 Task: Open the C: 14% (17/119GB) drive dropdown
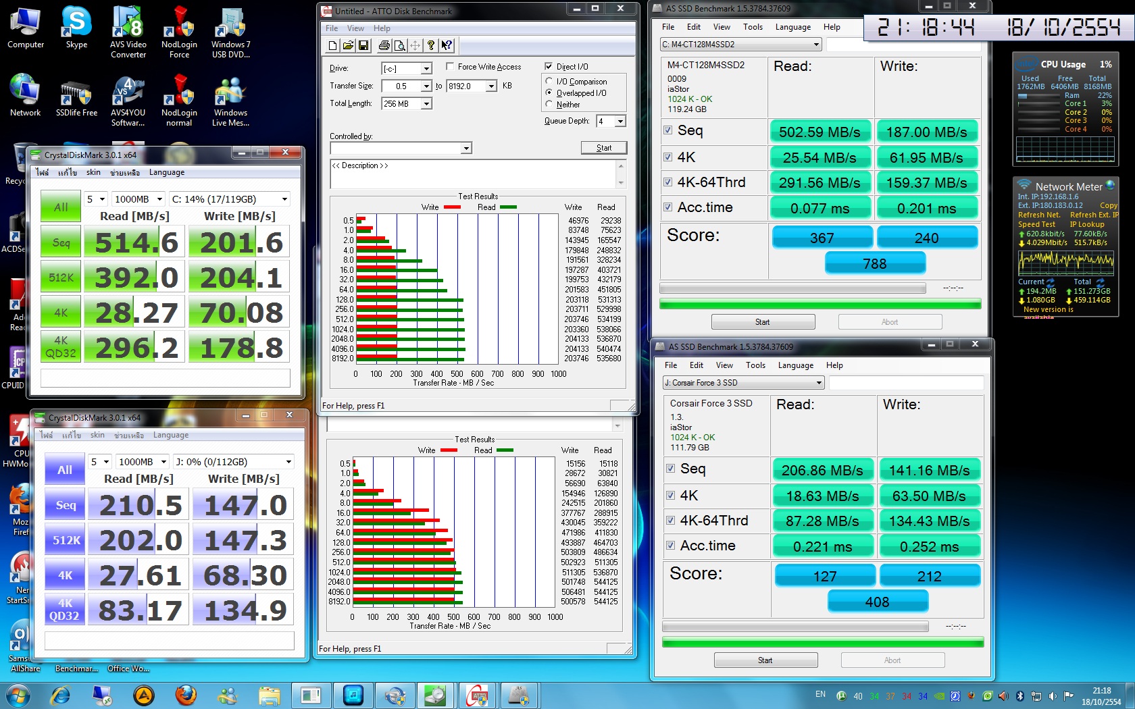click(230, 199)
